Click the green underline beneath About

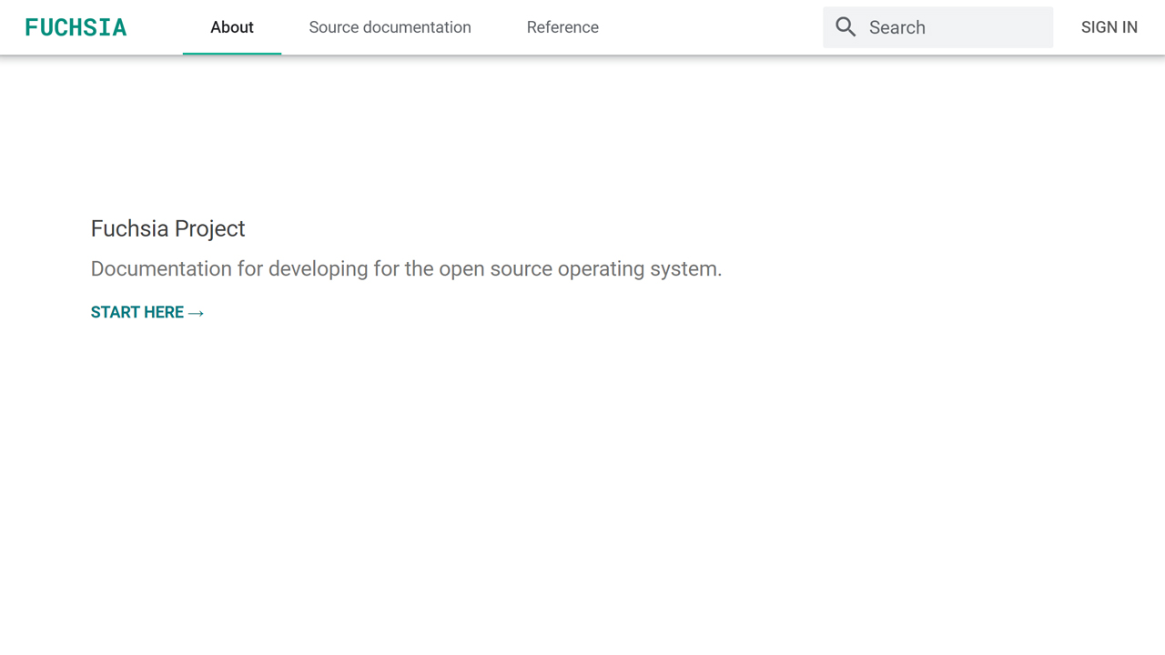[231, 53]
